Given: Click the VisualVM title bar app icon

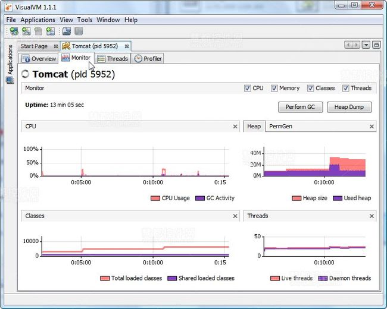Looking at the screenshot, I should point(8,7).
